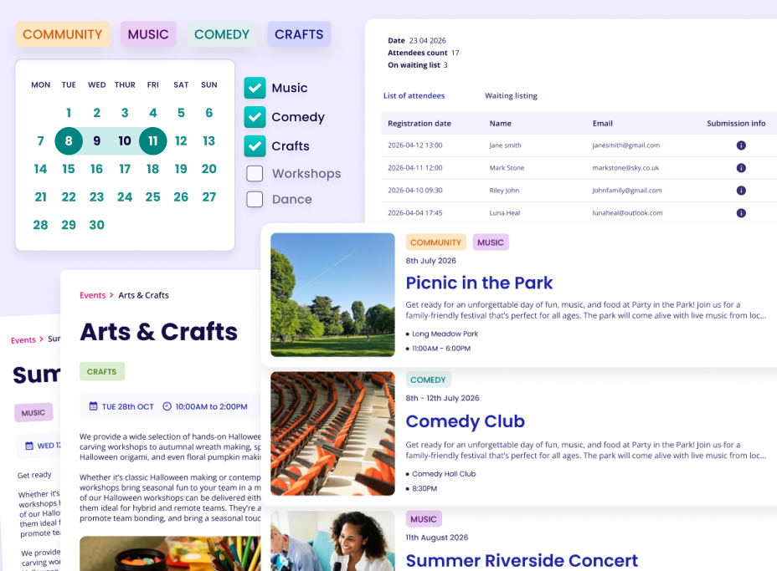Open submission info for Jane smith
Viewport: 777px width, 571px height.
[741, 145]
